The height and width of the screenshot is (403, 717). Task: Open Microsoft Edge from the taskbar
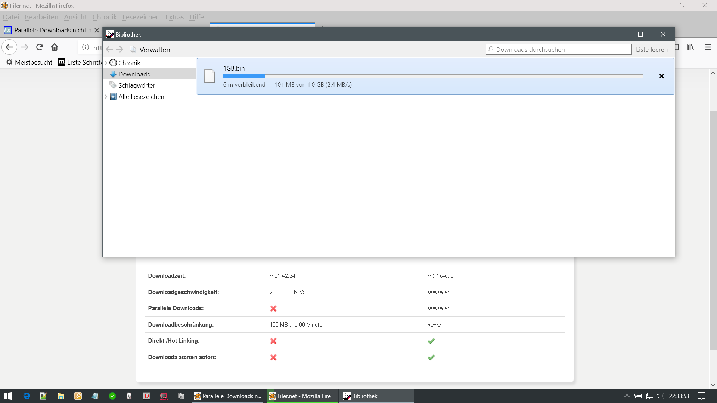click(26, 396)
